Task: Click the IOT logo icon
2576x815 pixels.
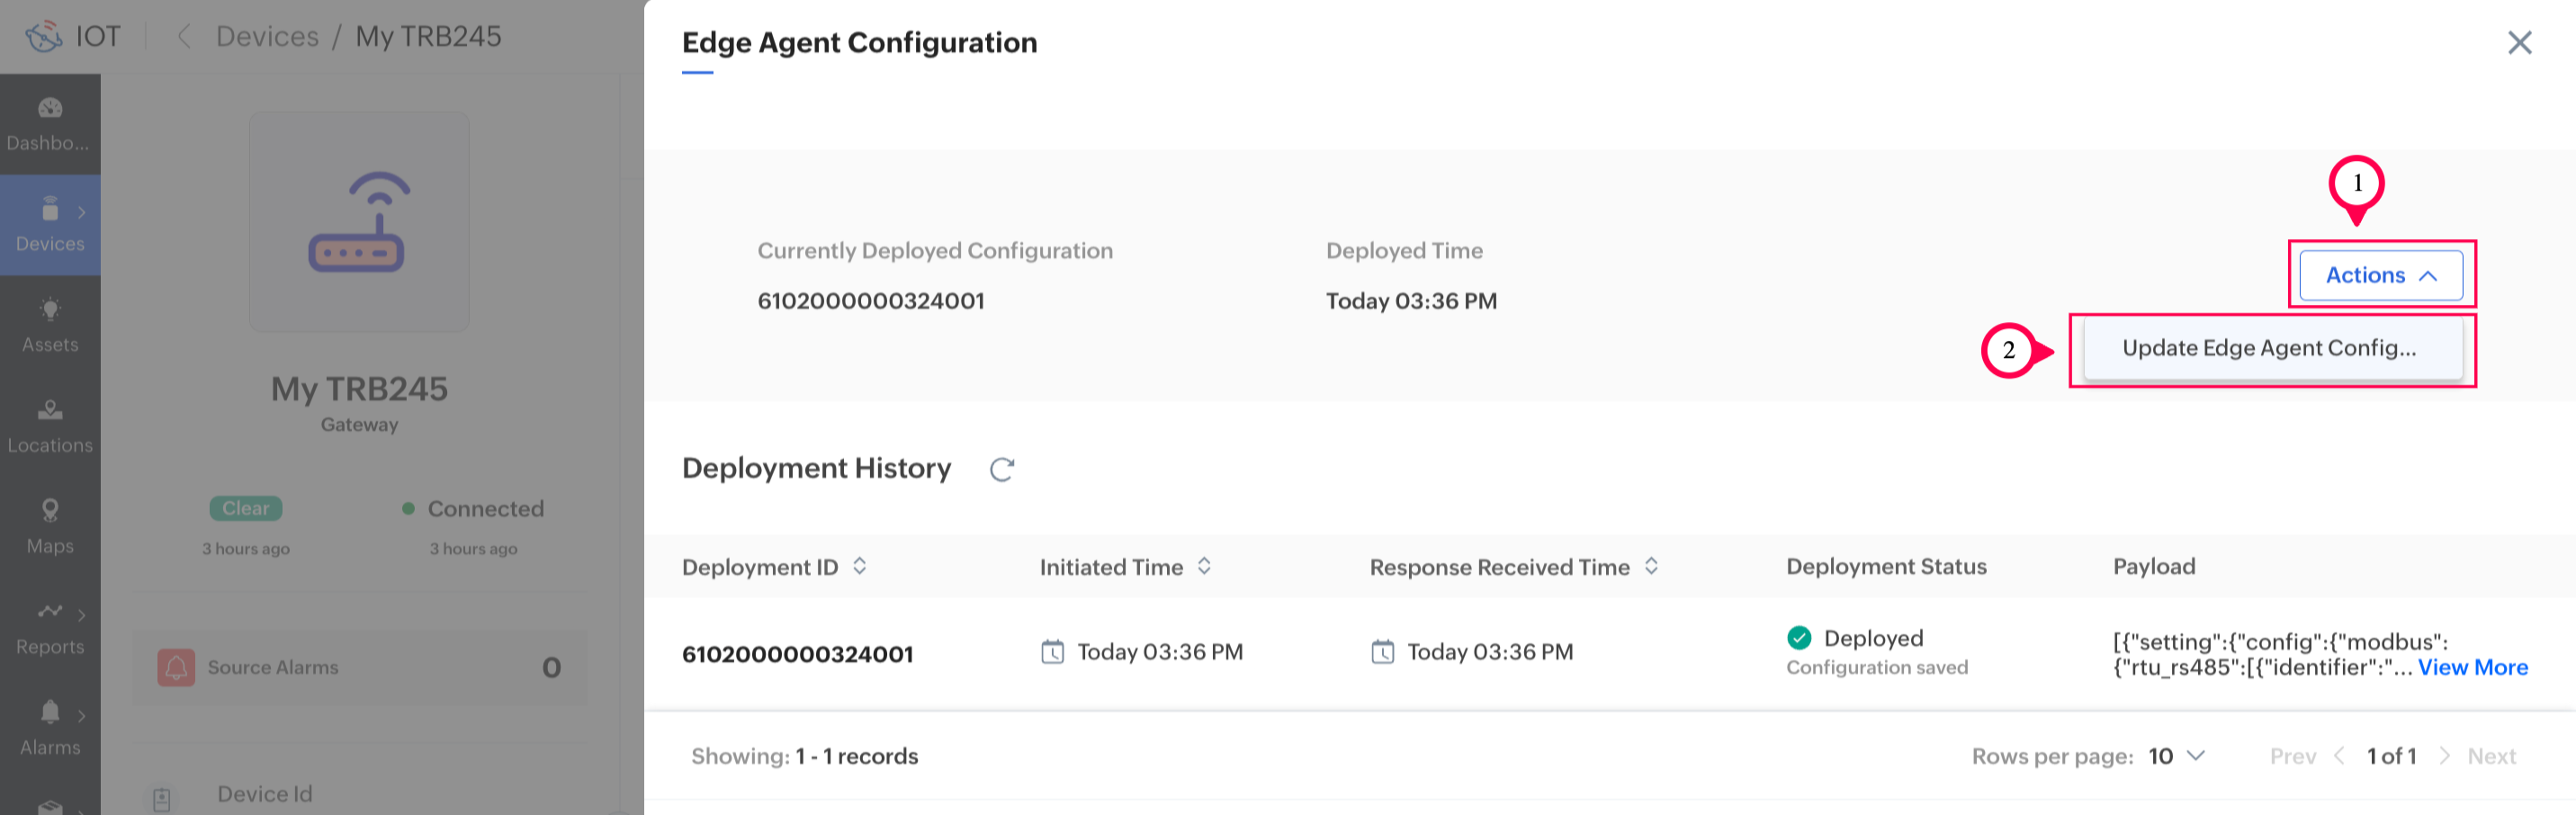Action: (x=44, y=37)
